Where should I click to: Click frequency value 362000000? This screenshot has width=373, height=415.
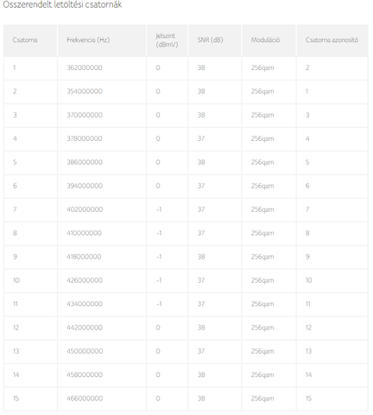pos(85,67)
